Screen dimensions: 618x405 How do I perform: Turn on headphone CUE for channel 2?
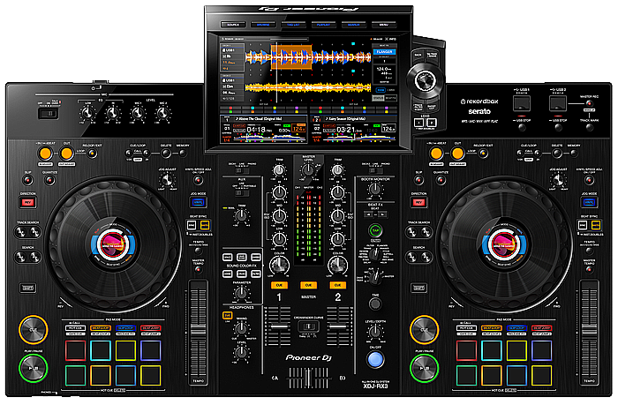coord(338,285)
